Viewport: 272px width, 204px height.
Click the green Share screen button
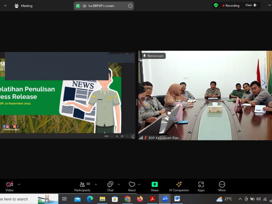pos(155,186)
